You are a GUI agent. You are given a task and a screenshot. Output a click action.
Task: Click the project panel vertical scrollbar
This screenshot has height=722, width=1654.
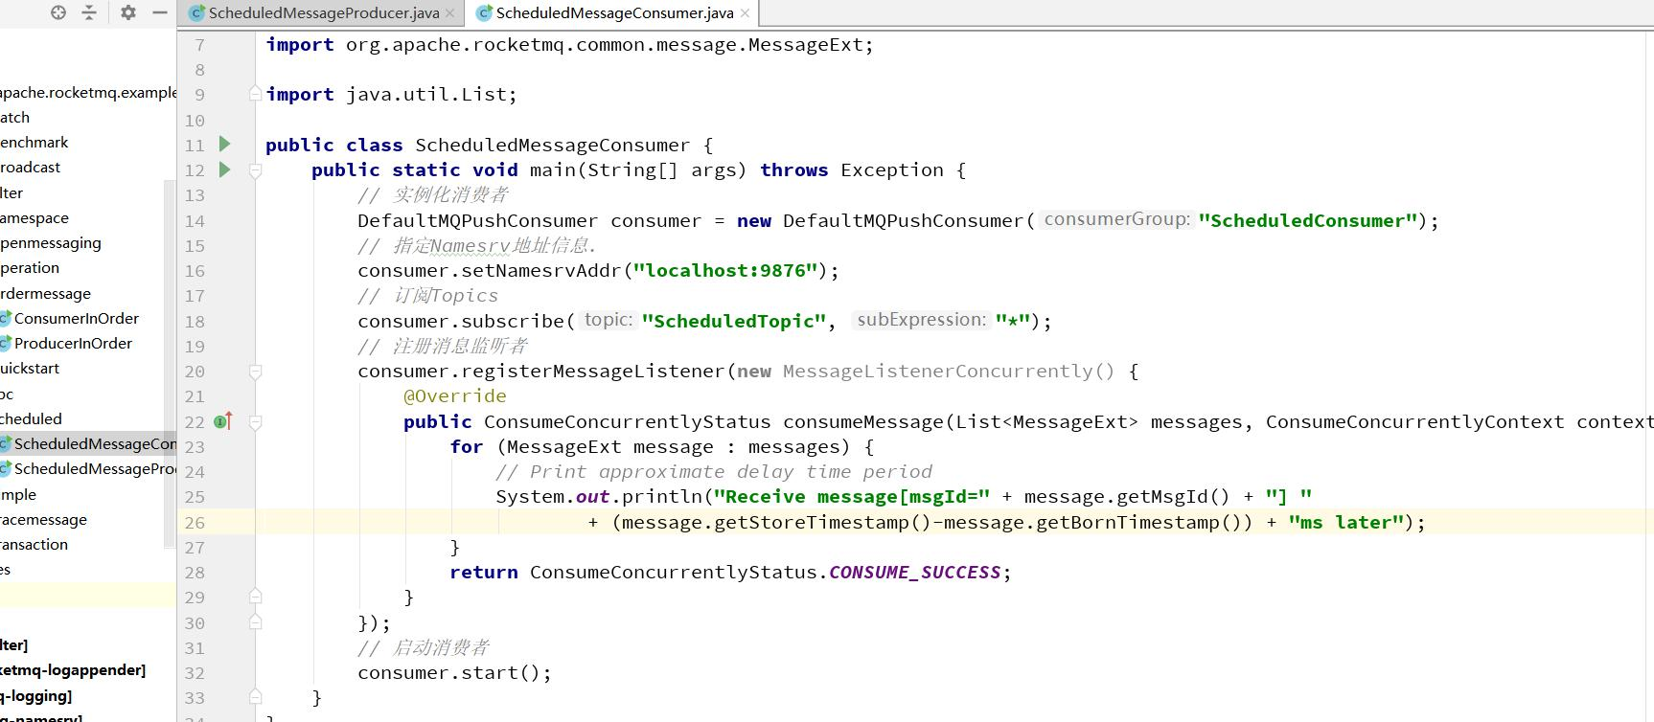[x=171, y=364]
